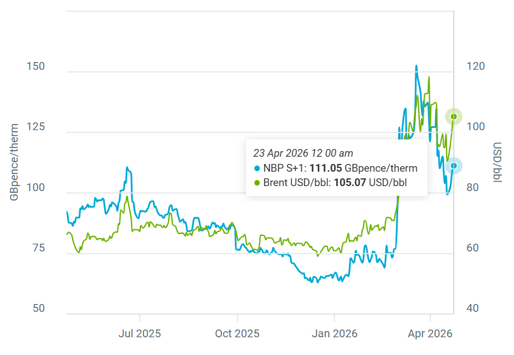This screenshot has height=355, width=514.
Task: Click the USD/bbl right axis title
Action: coord(497,162)
